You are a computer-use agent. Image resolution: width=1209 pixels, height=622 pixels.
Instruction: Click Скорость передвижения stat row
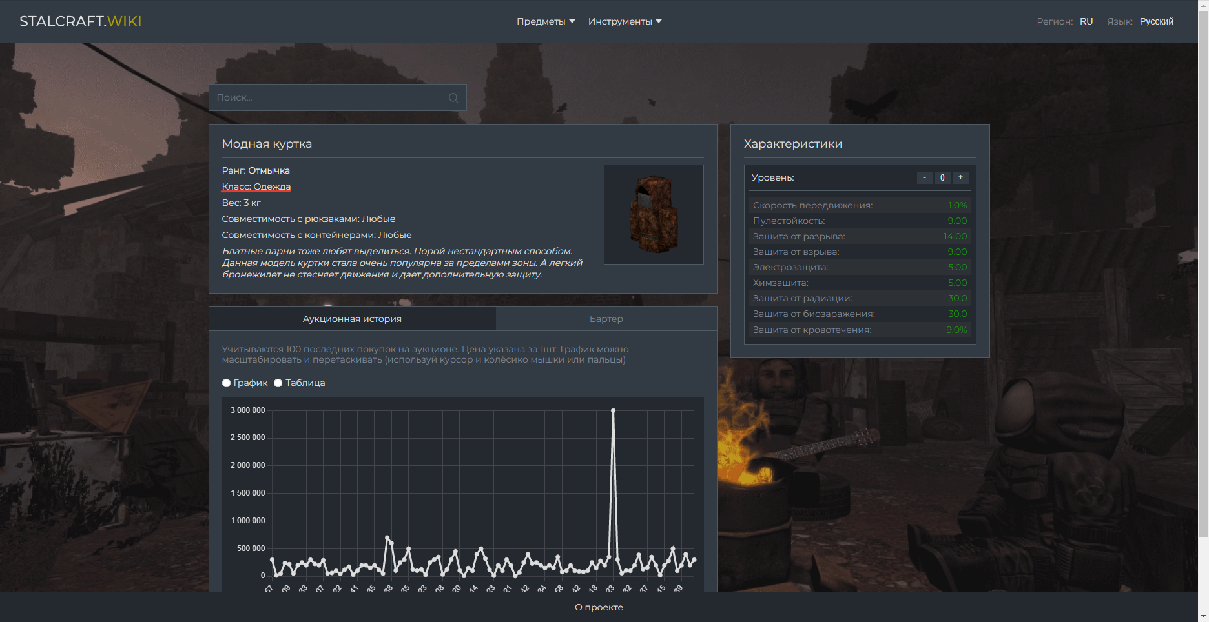coord(860,205)
